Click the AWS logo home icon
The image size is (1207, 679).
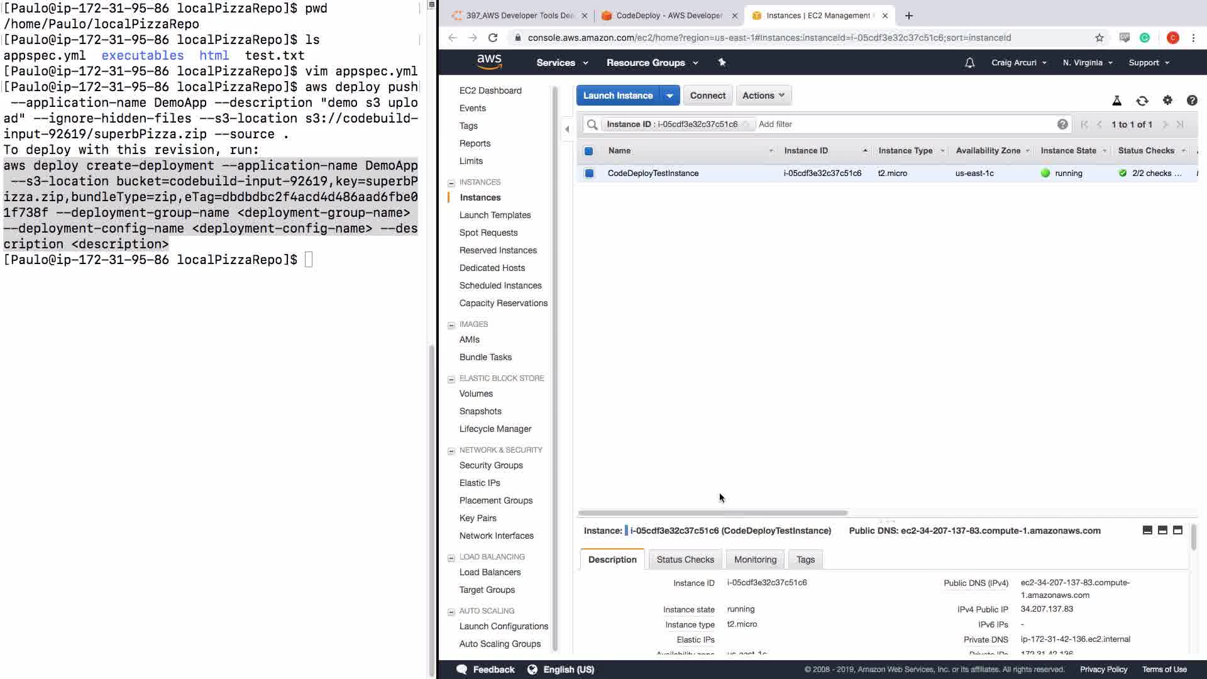point(489,62)
